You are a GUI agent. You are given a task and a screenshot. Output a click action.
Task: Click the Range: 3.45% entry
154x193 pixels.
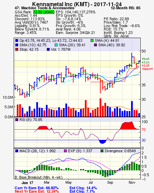click(x=26, y=33)
